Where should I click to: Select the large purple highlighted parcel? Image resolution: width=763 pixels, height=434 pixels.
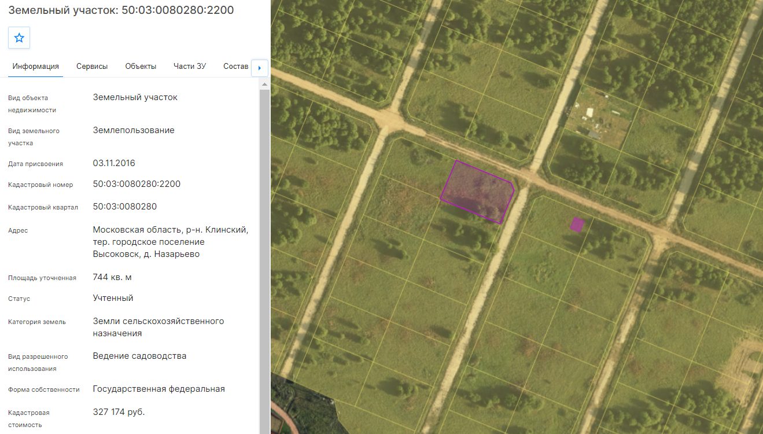click(x=477, y=192)
